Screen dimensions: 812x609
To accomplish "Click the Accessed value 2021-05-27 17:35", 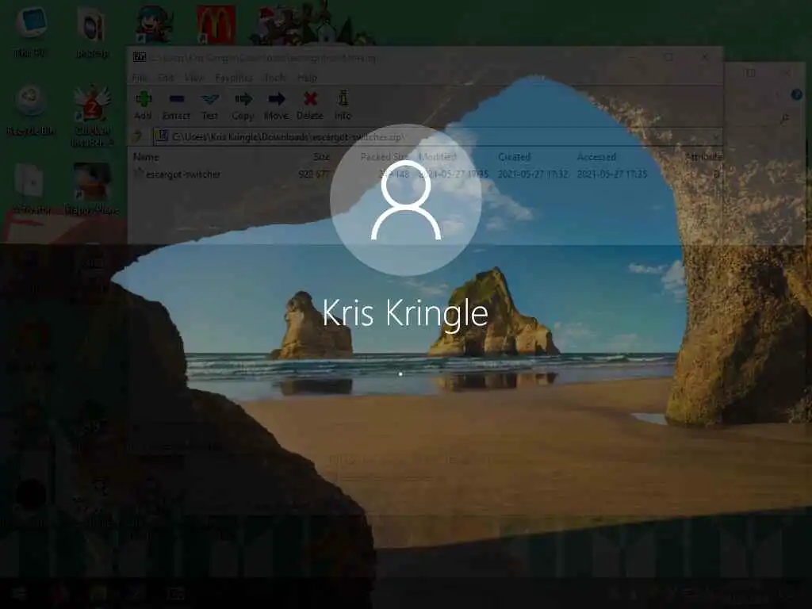I will pyautogui.click(x=612, y=174).
